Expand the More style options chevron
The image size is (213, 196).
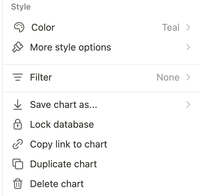click(x=188, y=47)
